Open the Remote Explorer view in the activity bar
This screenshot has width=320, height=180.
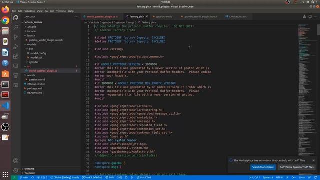point(16,66)
